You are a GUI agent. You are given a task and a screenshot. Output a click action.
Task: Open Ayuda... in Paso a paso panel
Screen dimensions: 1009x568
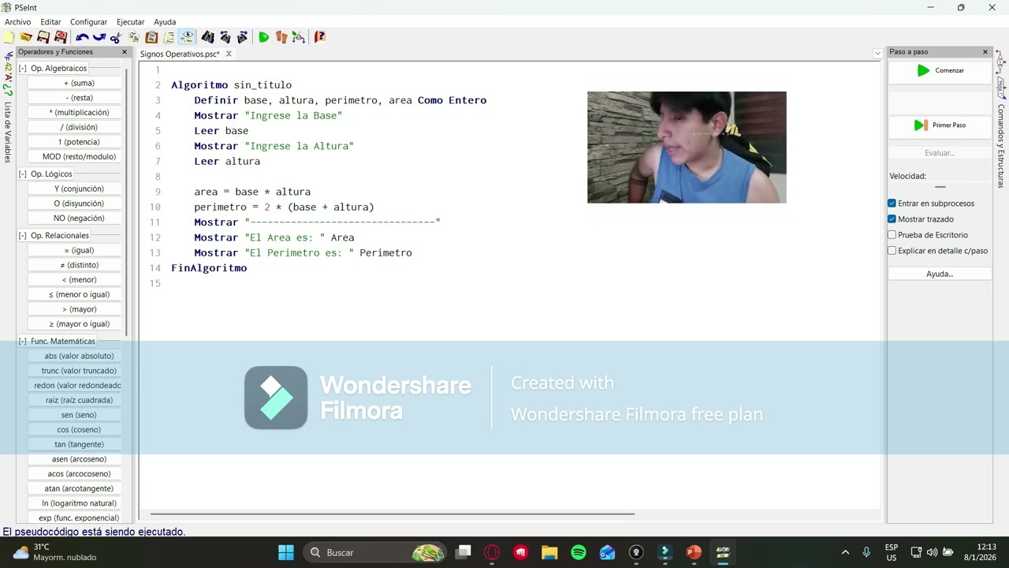point(940,274)
